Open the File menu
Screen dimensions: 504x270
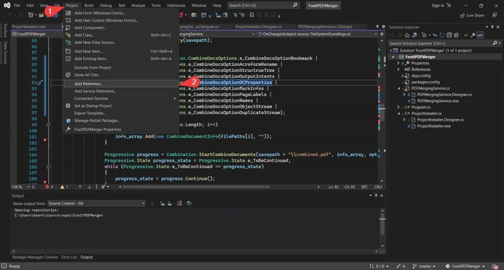pyautogui.click(x=17, y=5)
